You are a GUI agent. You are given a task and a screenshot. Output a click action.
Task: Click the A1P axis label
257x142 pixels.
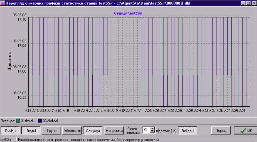pos(115,111)
